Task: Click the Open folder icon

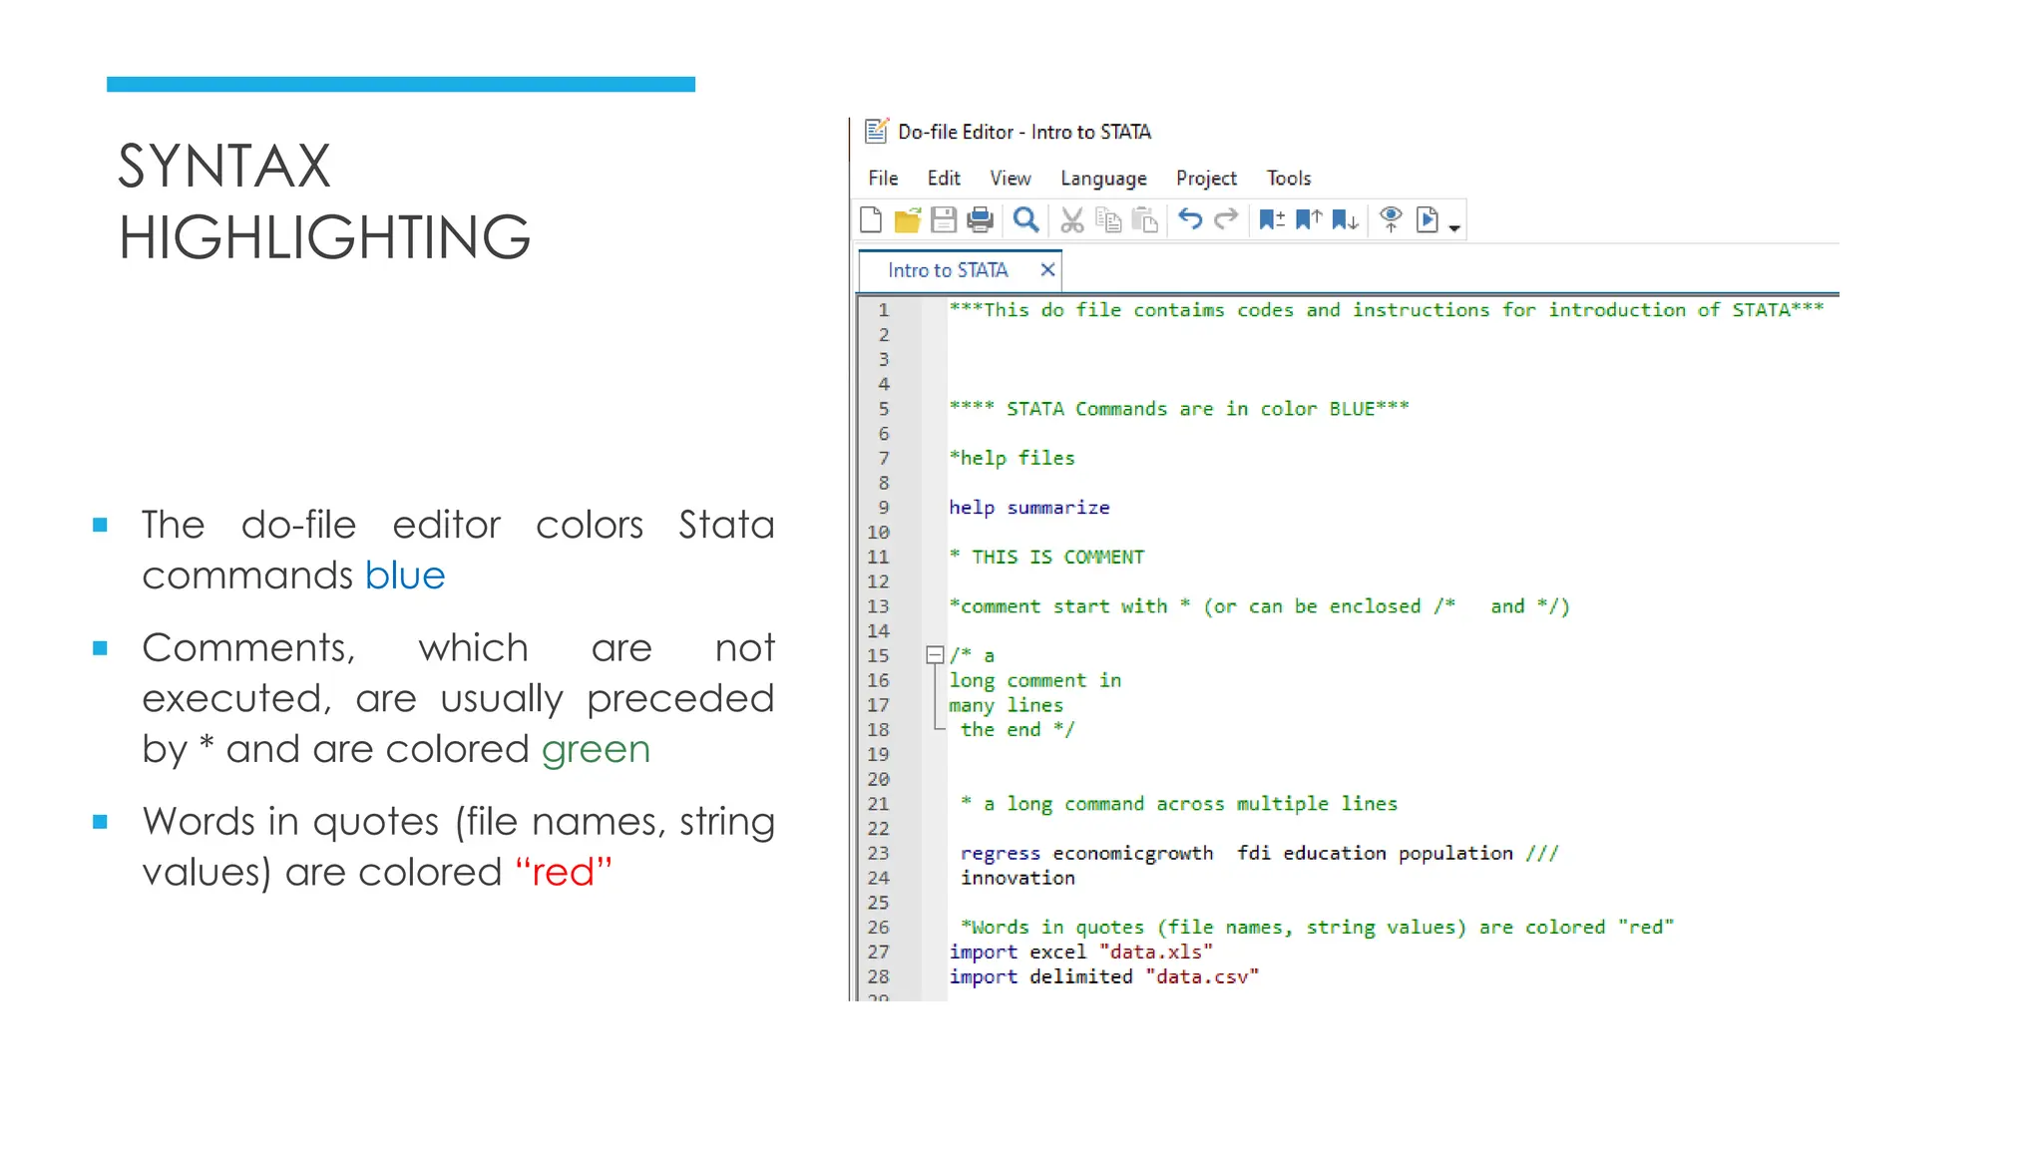Action: [907, 219]
